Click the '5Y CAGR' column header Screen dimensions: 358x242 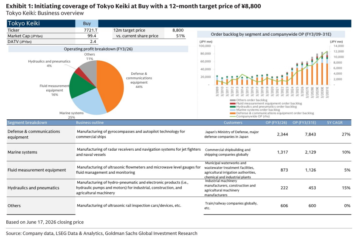335,123
